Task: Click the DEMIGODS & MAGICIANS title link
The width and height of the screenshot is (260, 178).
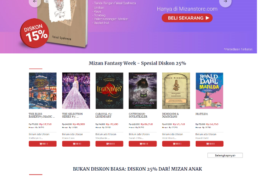Action: 170,115
